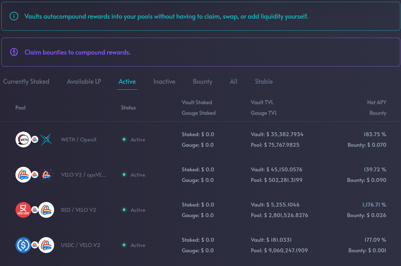Viewport: 401px width, 266px height.
Task: Select the Inactive tab
Action: point(164,82)
